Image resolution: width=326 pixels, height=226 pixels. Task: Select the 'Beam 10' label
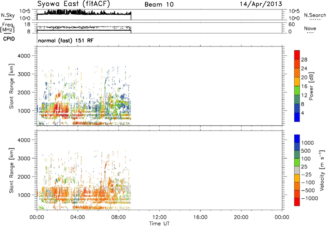159,4
